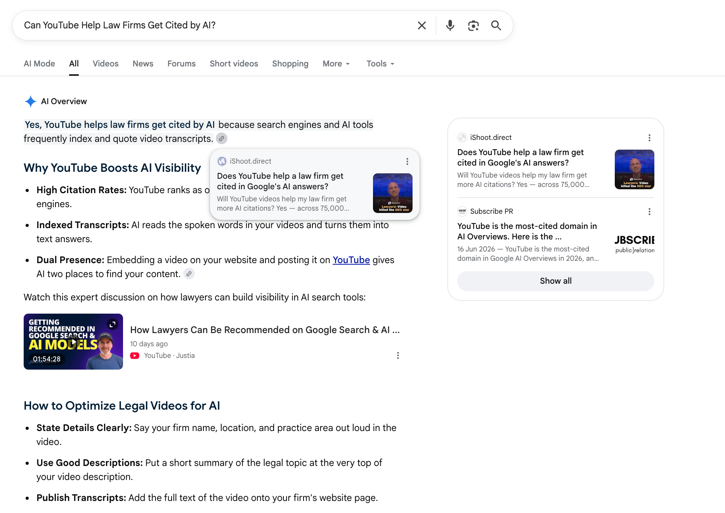Click into the search query field
Viewport: 725px width, 513px height.
click(217, 25)
